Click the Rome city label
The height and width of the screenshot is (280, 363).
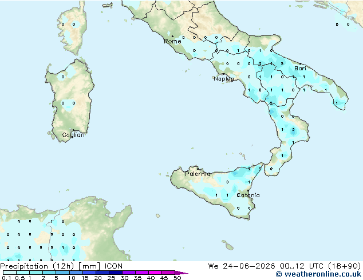[172, 41]
